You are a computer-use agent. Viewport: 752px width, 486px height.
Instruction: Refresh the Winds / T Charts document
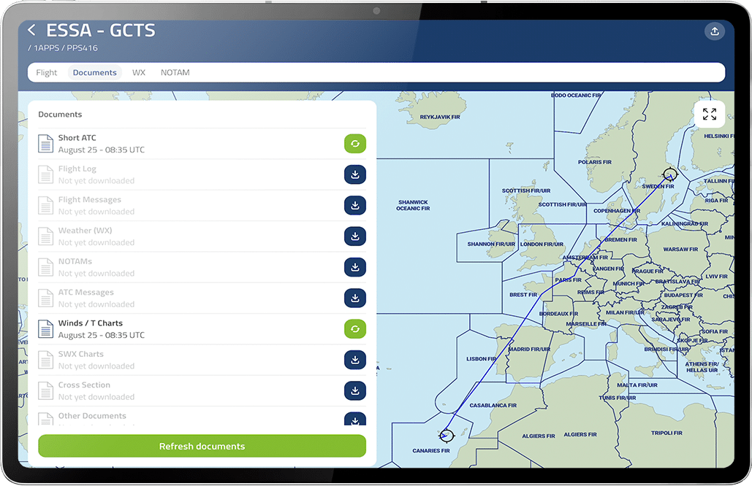(354, 329)
